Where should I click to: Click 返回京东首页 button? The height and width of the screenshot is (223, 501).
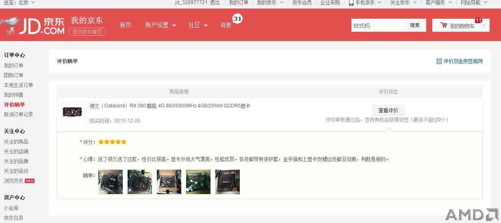pos(87,32)
